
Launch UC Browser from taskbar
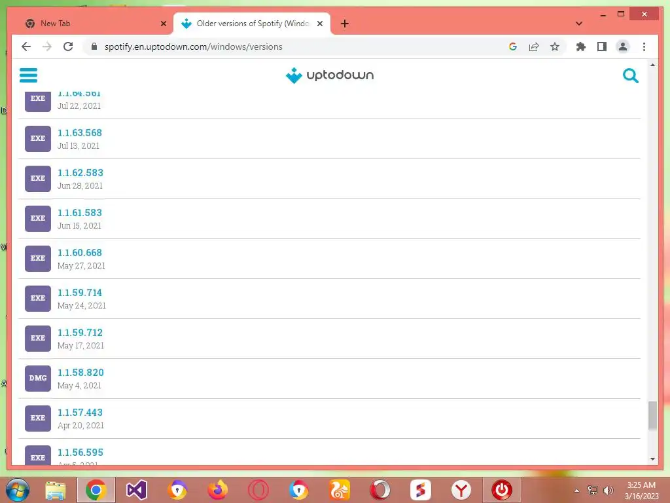click(x=340, y=490)
